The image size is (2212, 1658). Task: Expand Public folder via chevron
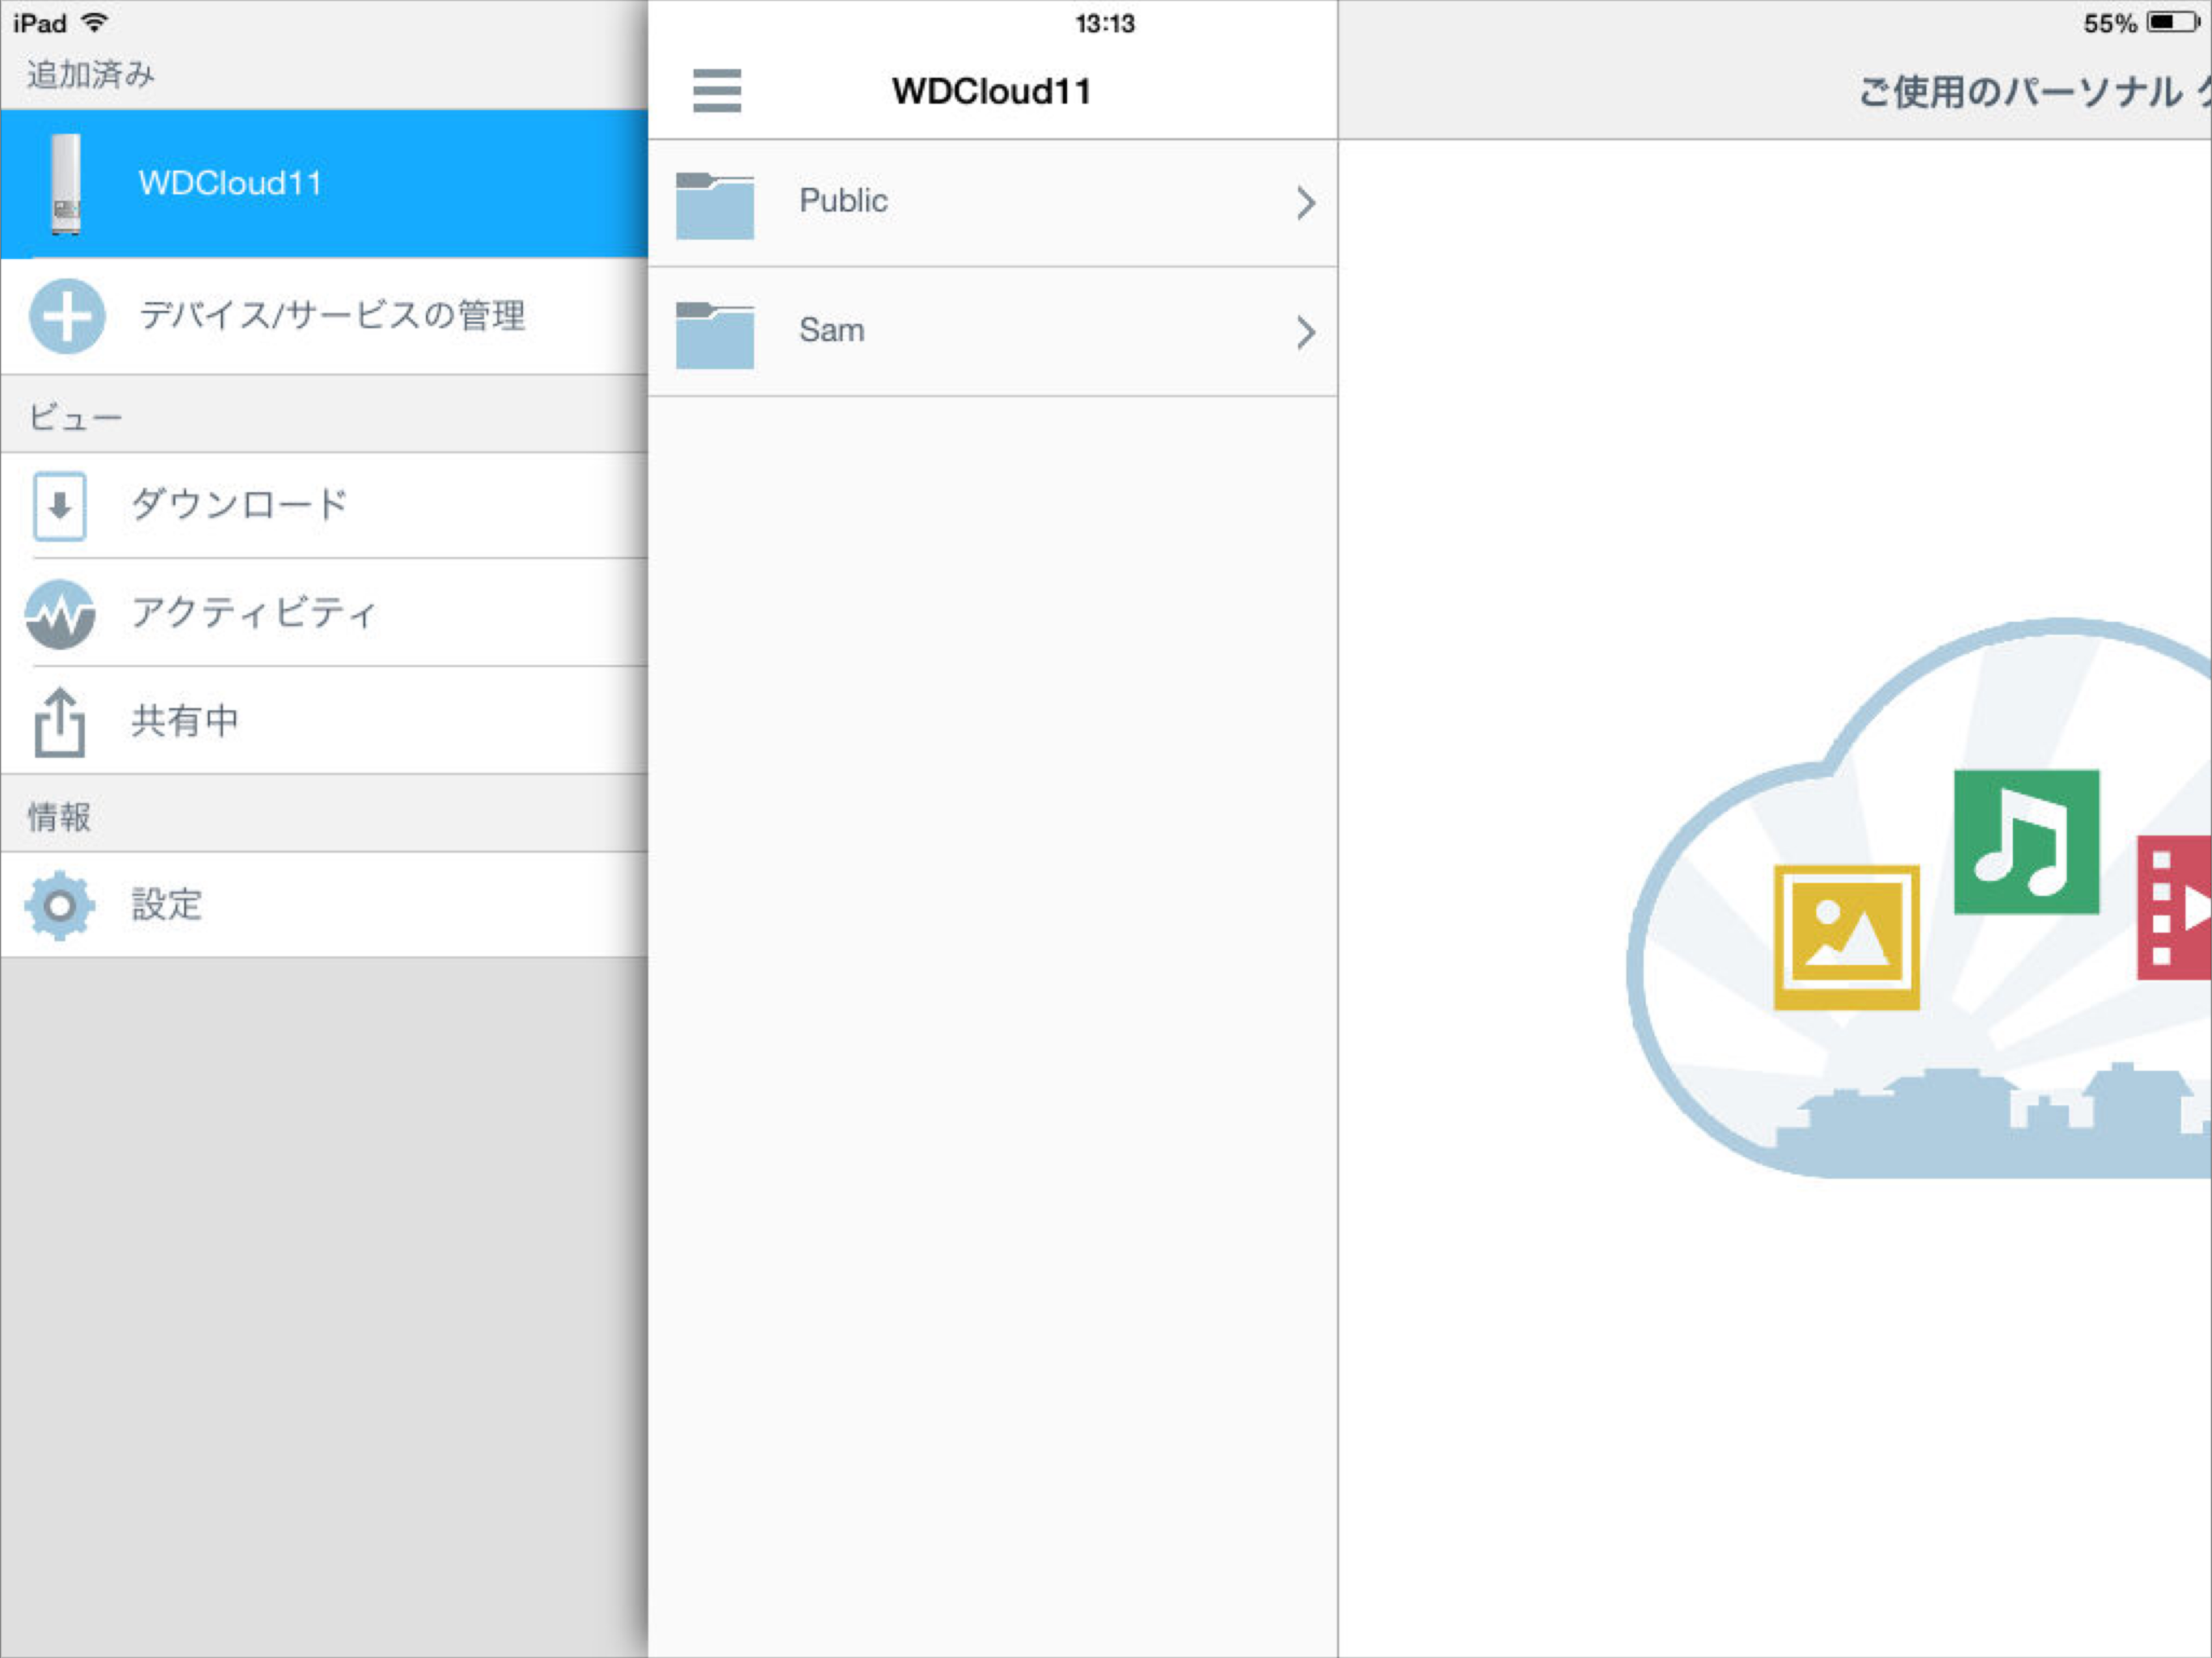pyautogui.click(x=1305, y=203)
